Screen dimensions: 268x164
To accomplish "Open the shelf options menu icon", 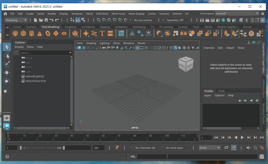I will [x=7, y=35].
